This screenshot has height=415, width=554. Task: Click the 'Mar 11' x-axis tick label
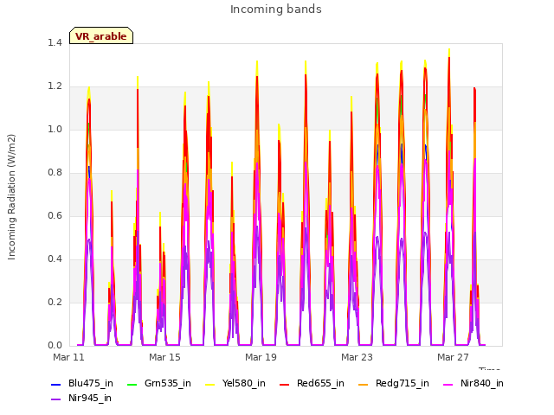pyautogui.click(x=68, y=357)
